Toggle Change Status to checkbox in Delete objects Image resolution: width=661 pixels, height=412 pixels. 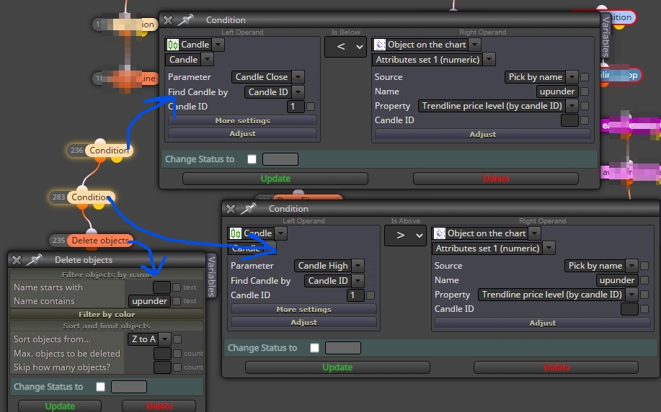[x=100, y=387]
